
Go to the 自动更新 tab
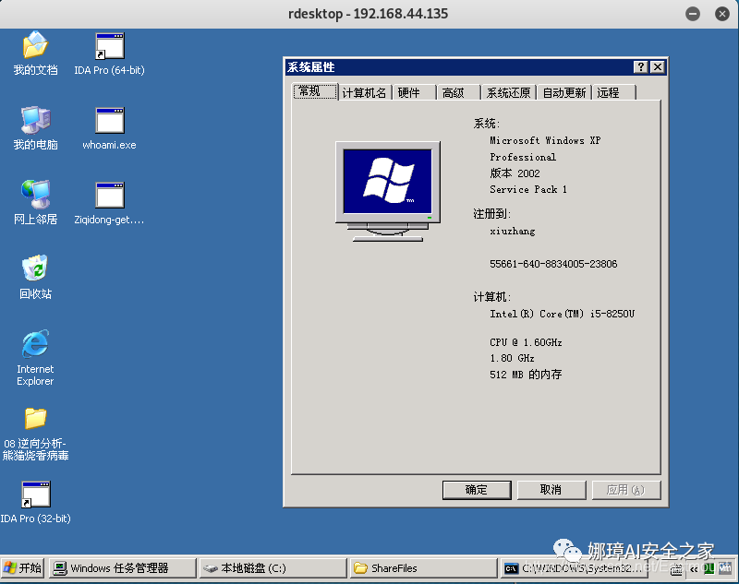coord(564,92)
